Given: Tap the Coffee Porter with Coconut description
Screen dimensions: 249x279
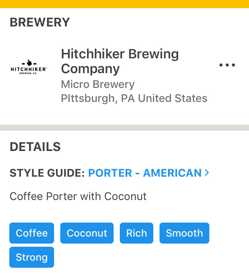Looking at the screenshot, I should tap(78, 197).
